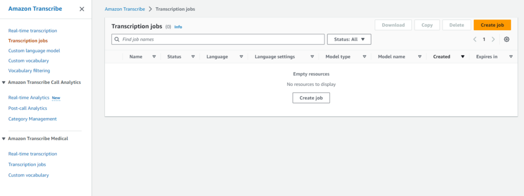Click the search magnifier icon in job filter

tap(117, 39)
